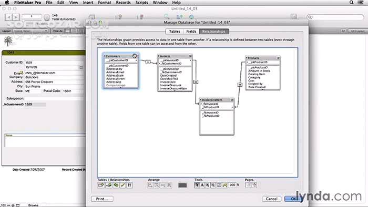Open macOS Spotlight search icon
This screenshot has height=207, width=368.
[351, 2]
